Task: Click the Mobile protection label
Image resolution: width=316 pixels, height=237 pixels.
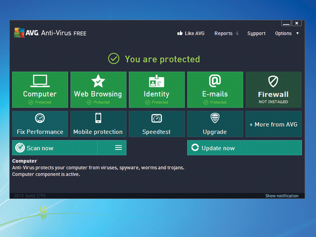Action: [x=98, y=132]
